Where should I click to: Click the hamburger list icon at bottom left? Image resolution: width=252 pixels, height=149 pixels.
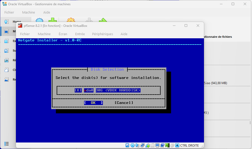(x=7, y=144)
